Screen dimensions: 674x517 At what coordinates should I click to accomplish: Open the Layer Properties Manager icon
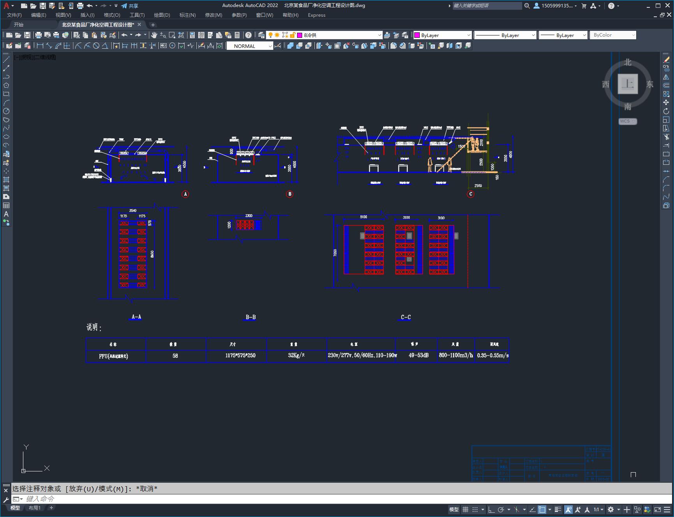261,35
